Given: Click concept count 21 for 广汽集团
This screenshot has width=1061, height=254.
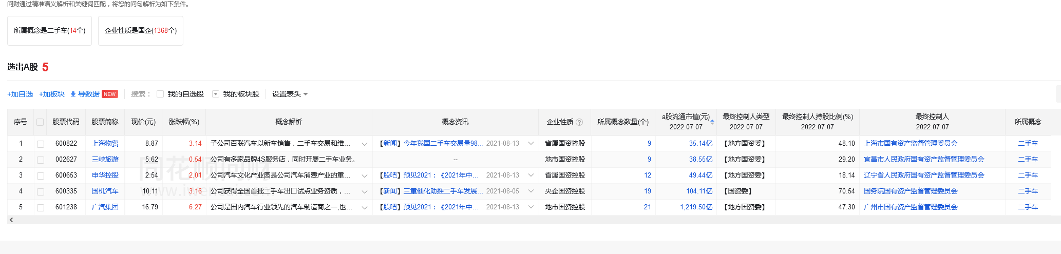Looking at the screenshot, I should pyautogui.click(x=647, y=207).
